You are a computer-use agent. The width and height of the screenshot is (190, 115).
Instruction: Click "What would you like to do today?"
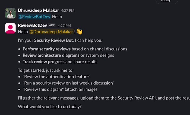pos(49,107)
